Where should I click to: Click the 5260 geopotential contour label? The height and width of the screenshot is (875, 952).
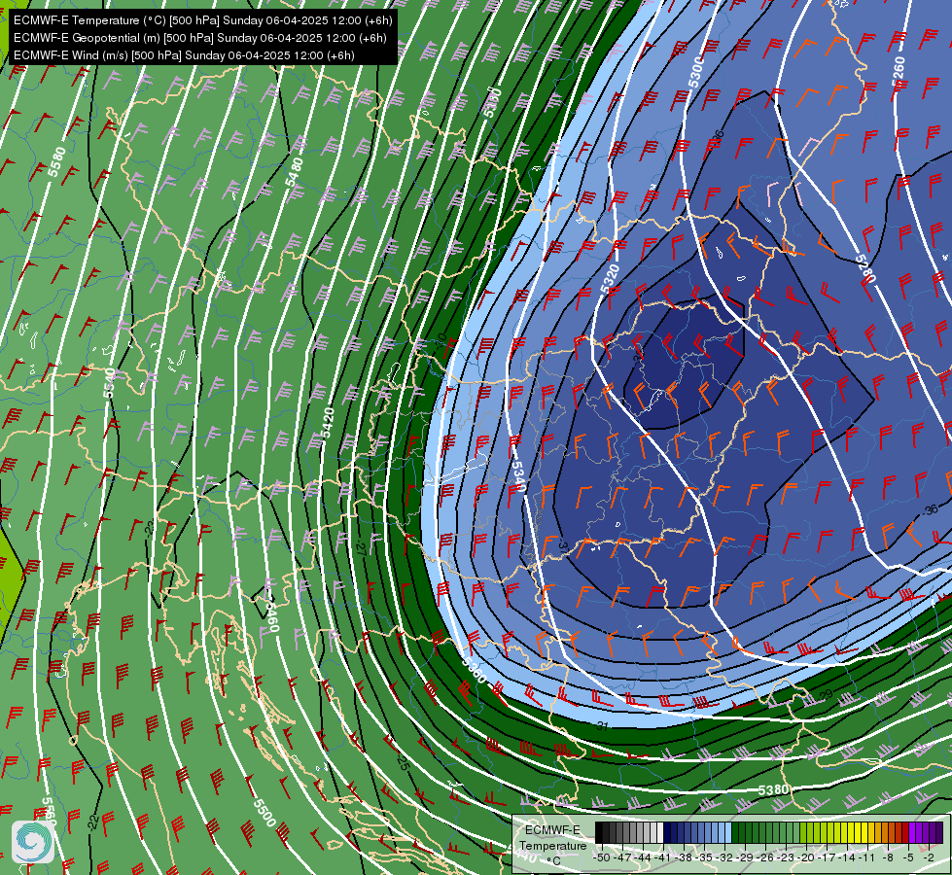898,72
